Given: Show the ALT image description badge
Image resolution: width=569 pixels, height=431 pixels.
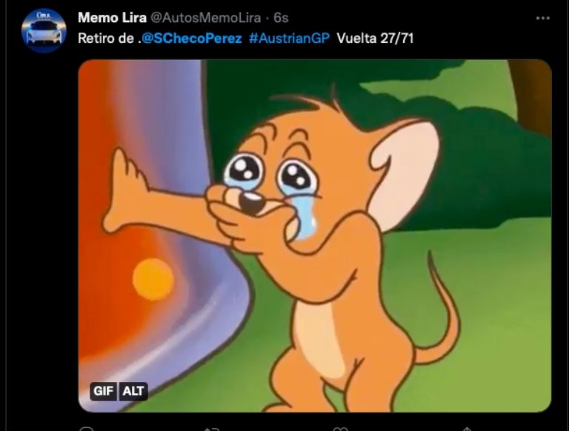Looking at the screenshot, I should point(133,391).
